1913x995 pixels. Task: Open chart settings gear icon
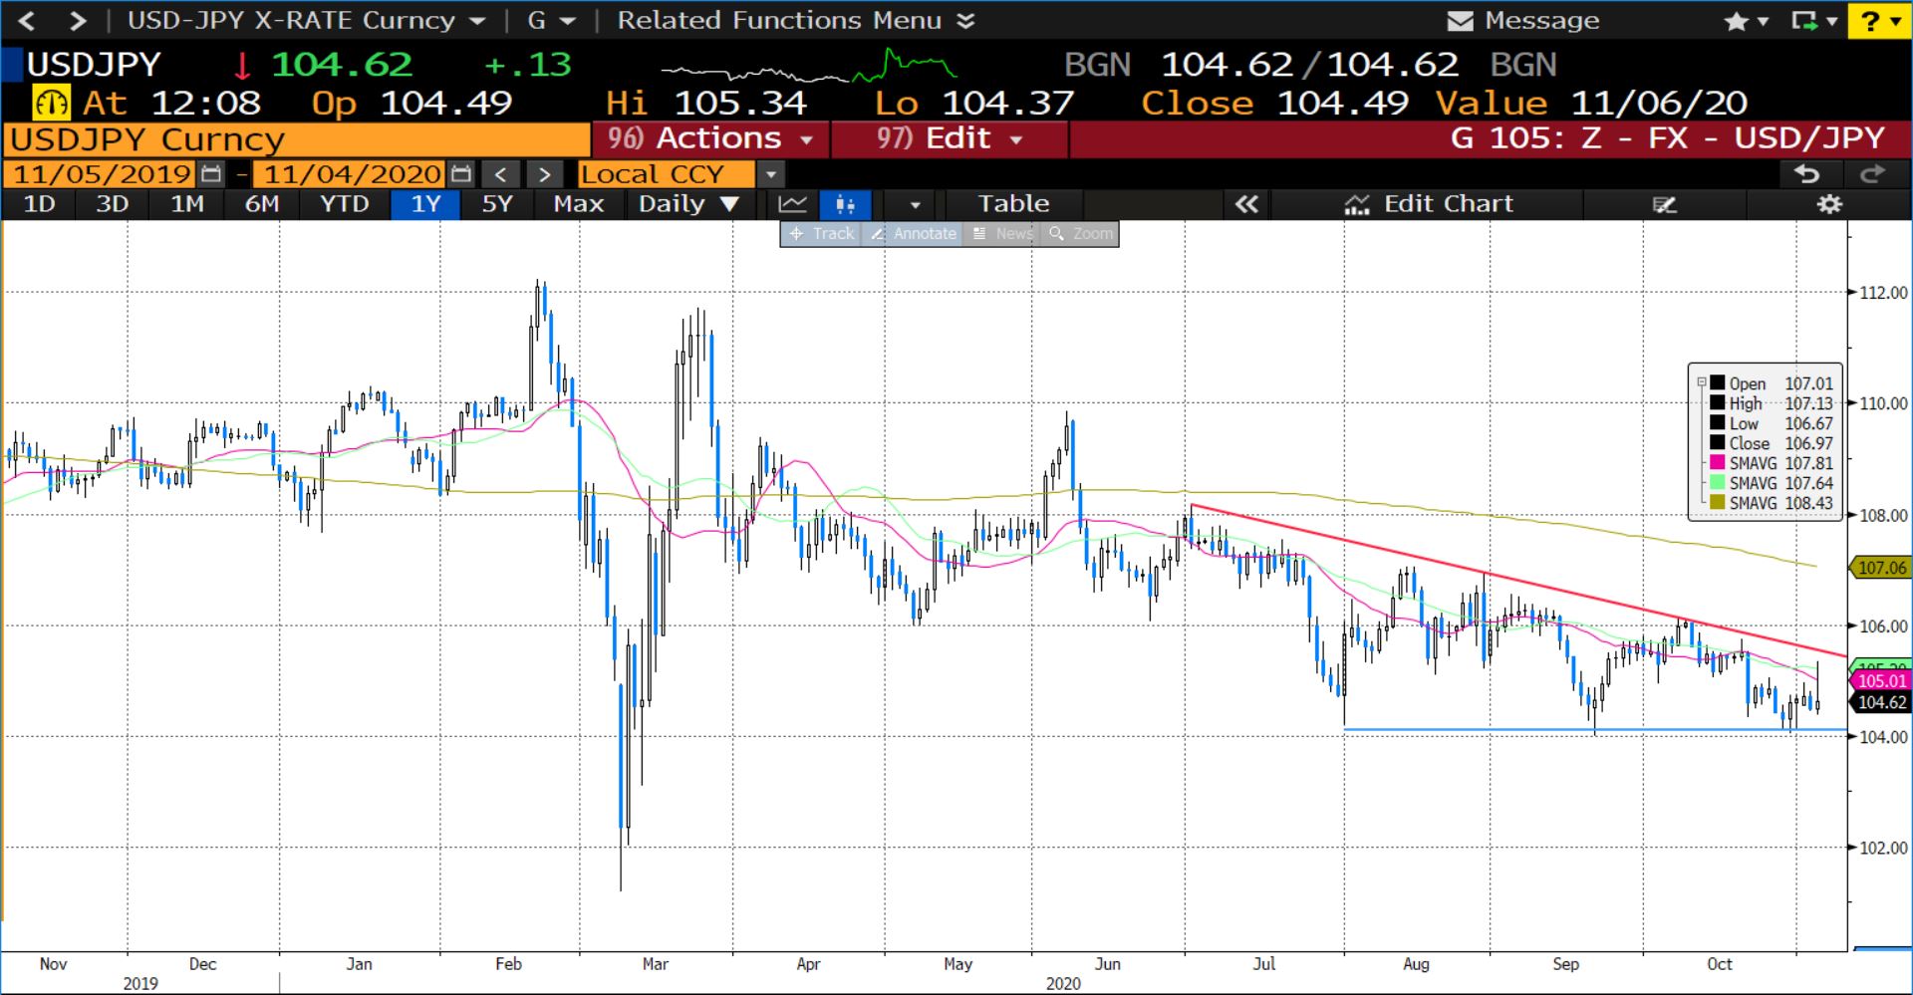tap(1829, 204)
